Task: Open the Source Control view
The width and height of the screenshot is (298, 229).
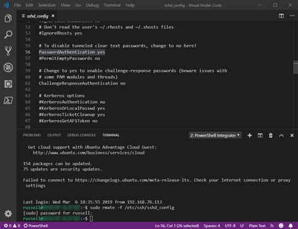Action: (x=8, y=51)
